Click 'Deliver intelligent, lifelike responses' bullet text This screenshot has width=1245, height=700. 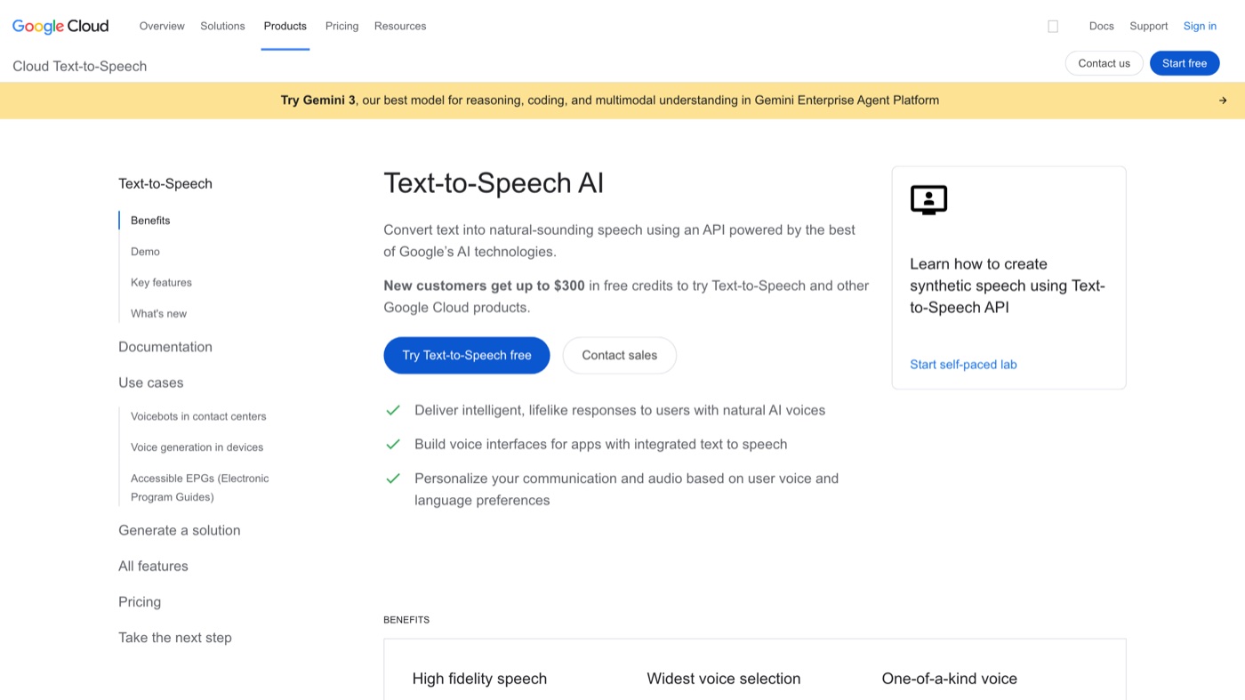[x=620, y=410]
